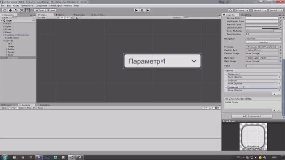Toggle scene lighting button
This screenshot has width=285, height=160.
67,18
